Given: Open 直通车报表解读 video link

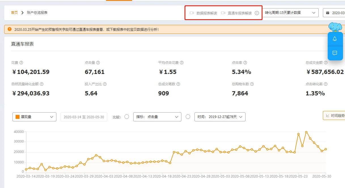Looking at the screenshot, I should coord(237,13).
